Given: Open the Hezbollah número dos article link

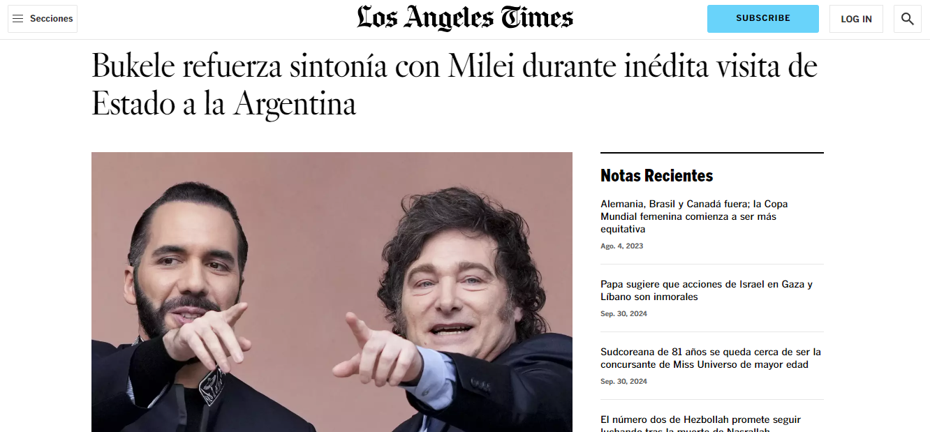Looking at the screenshot, I should coord(700,424).
